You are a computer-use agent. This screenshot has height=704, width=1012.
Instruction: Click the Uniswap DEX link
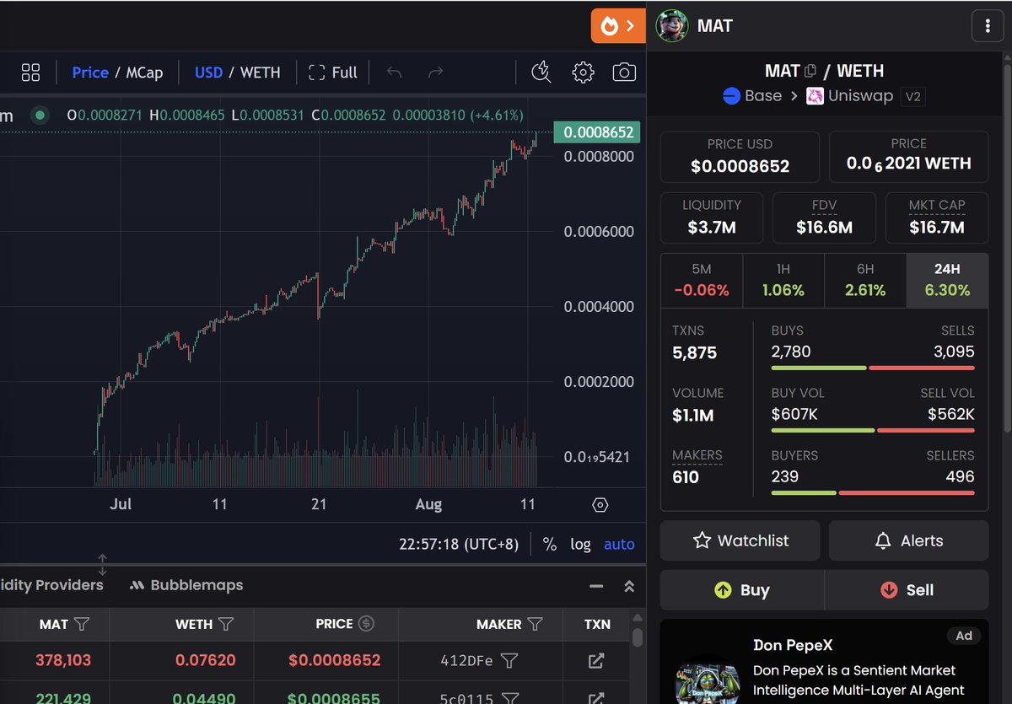click(x=850, y=96)
